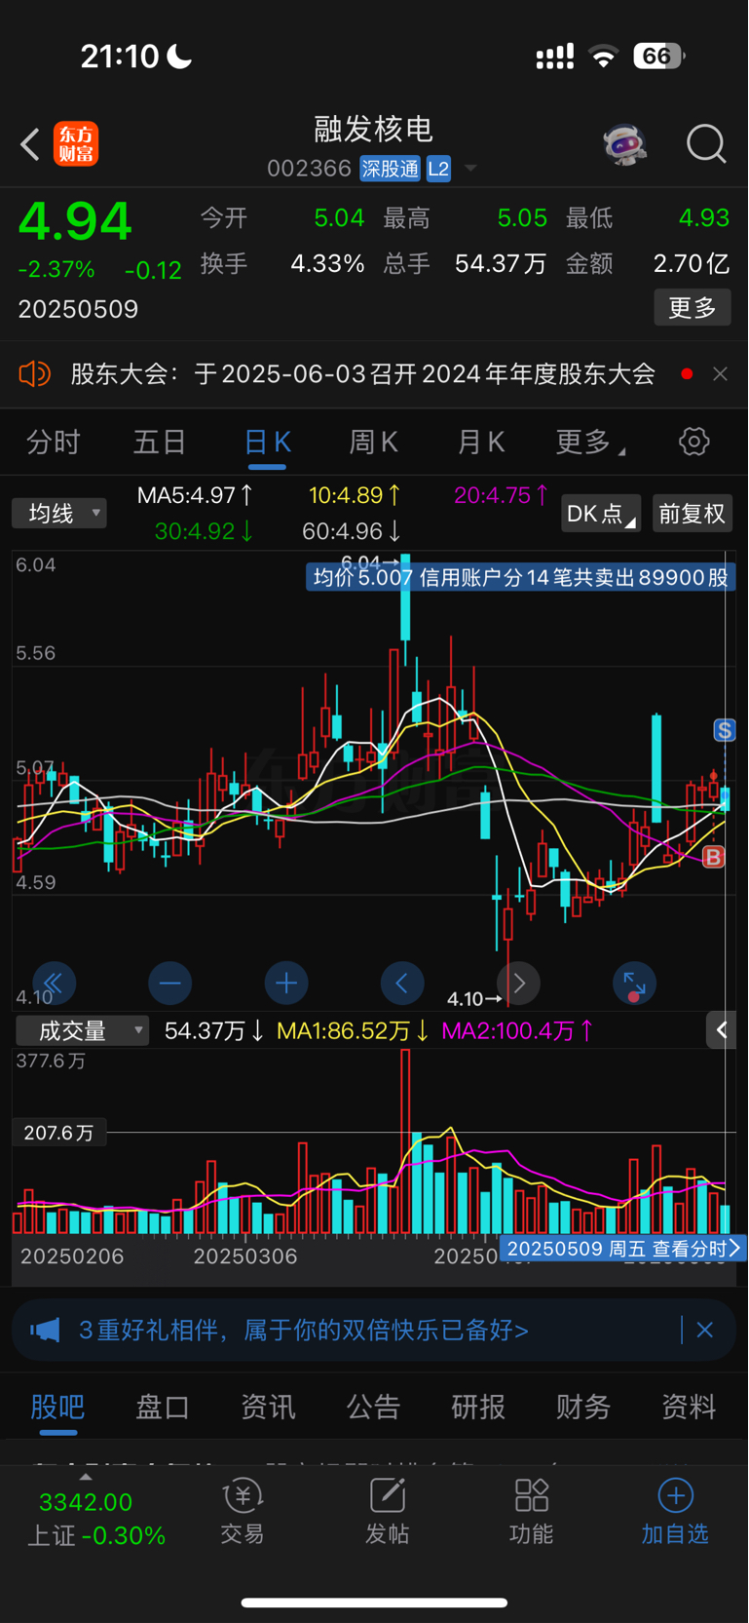The height and width of the screenshot is (1623, 749).
Task: Open the 股吧 tab
Action: [57, 1407]
